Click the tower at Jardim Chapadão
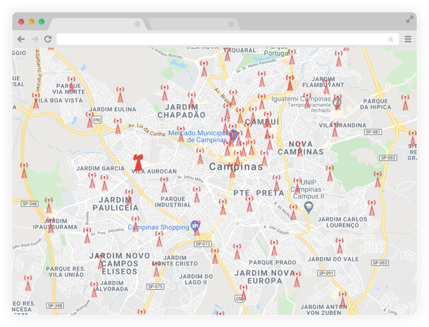429x327 pixels. [192, 100]
